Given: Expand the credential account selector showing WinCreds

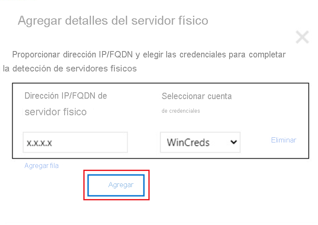Looking at the screenshot, I should (x=200, y=142).
